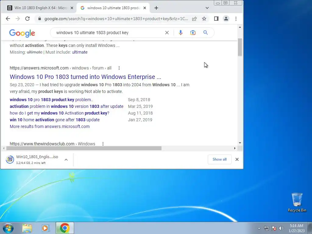Click the scroll down arrow
312x234 pixels.
coord(240,143)
